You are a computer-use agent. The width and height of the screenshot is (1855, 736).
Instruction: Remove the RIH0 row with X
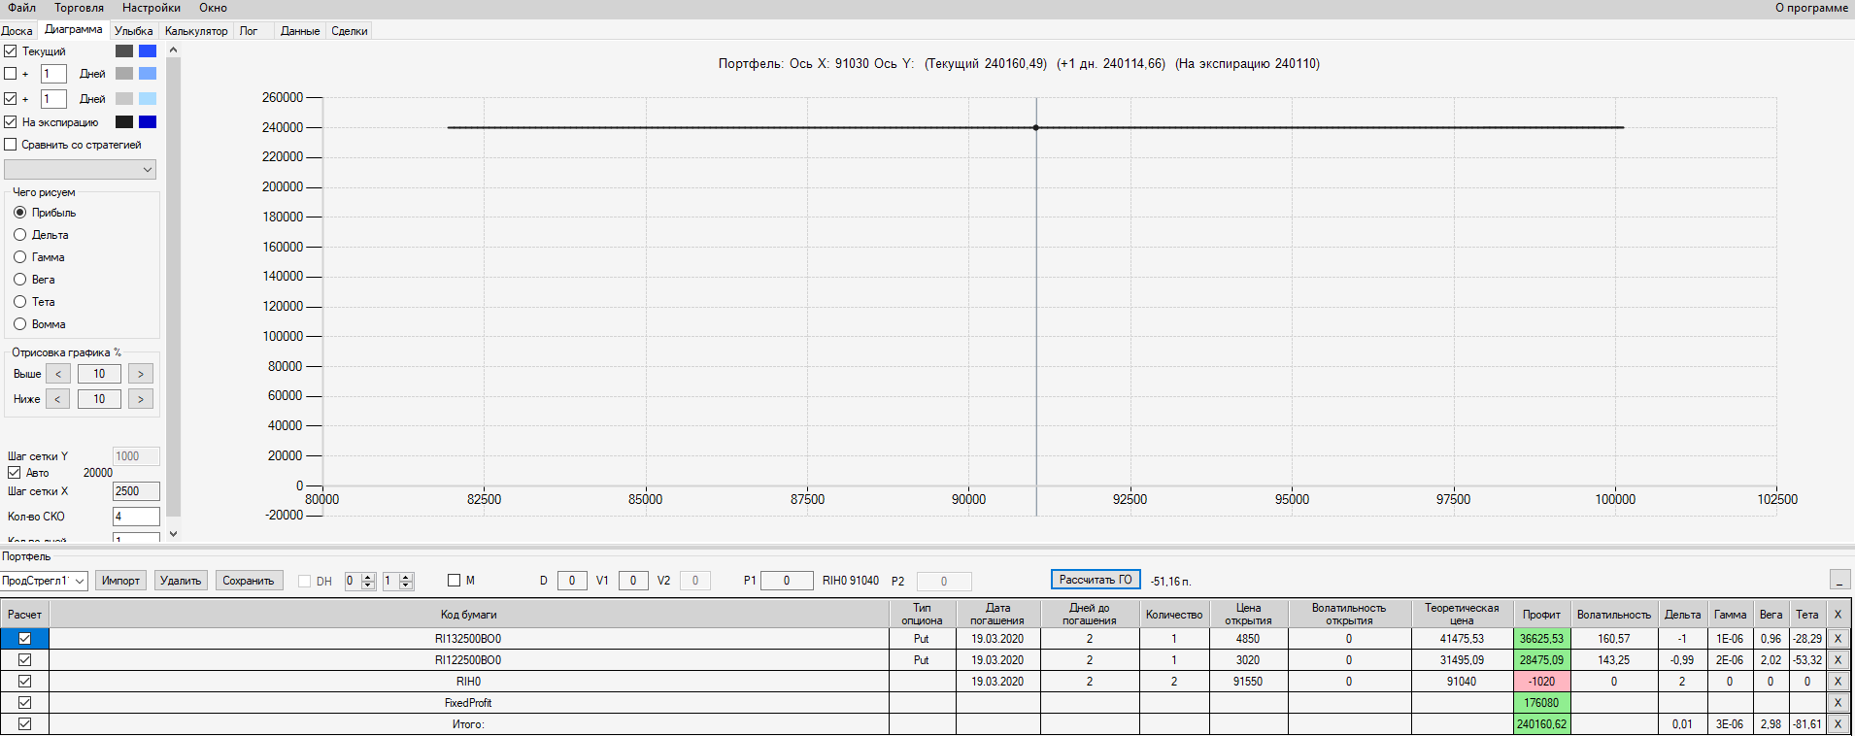(1838, 682)
